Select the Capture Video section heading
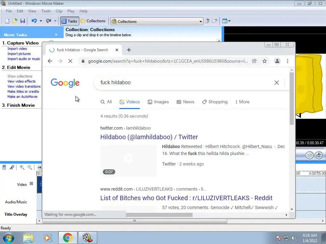 20,43
